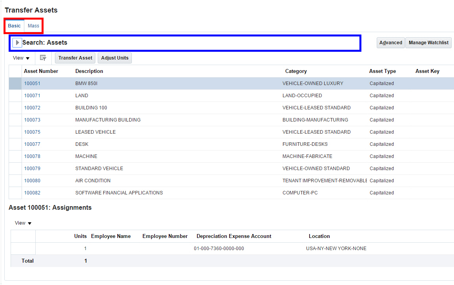Open asset number 100077 link
The image size is (454, 285).
click(x=32, y=144)
